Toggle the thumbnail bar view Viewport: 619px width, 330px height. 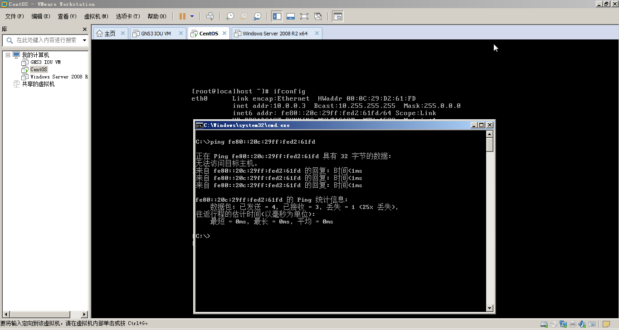tap(291, 16)
